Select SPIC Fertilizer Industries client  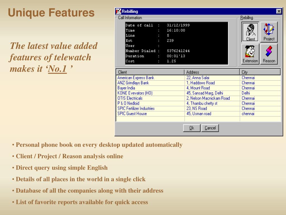tap(136, 108)
